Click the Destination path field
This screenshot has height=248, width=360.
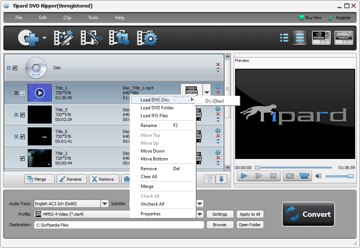[119, 225]
